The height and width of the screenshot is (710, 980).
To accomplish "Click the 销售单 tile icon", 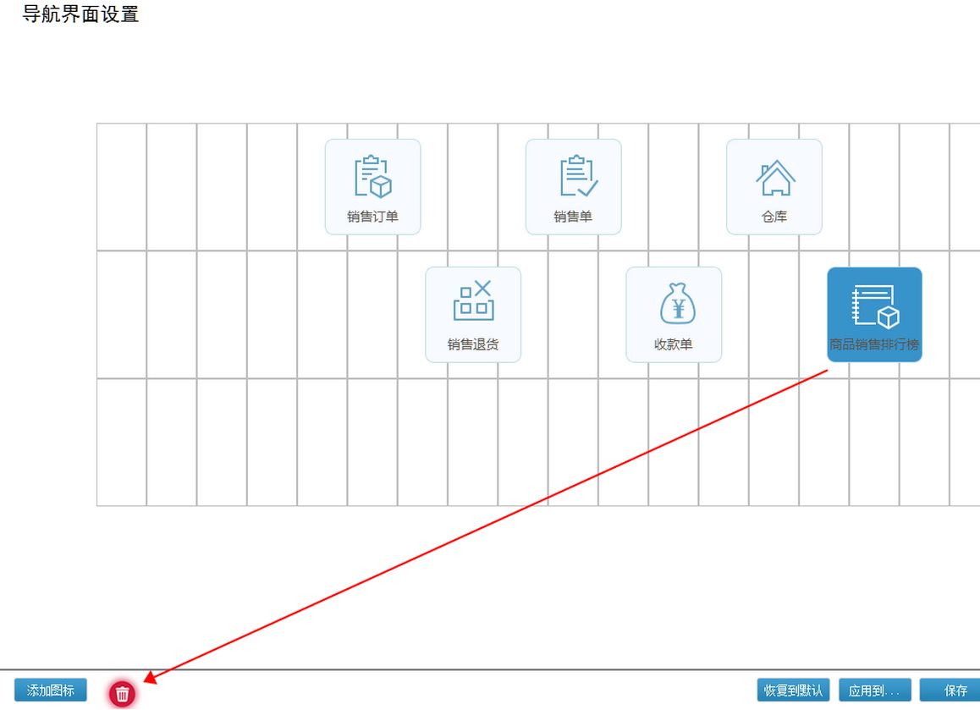I will tap(573, 186).
